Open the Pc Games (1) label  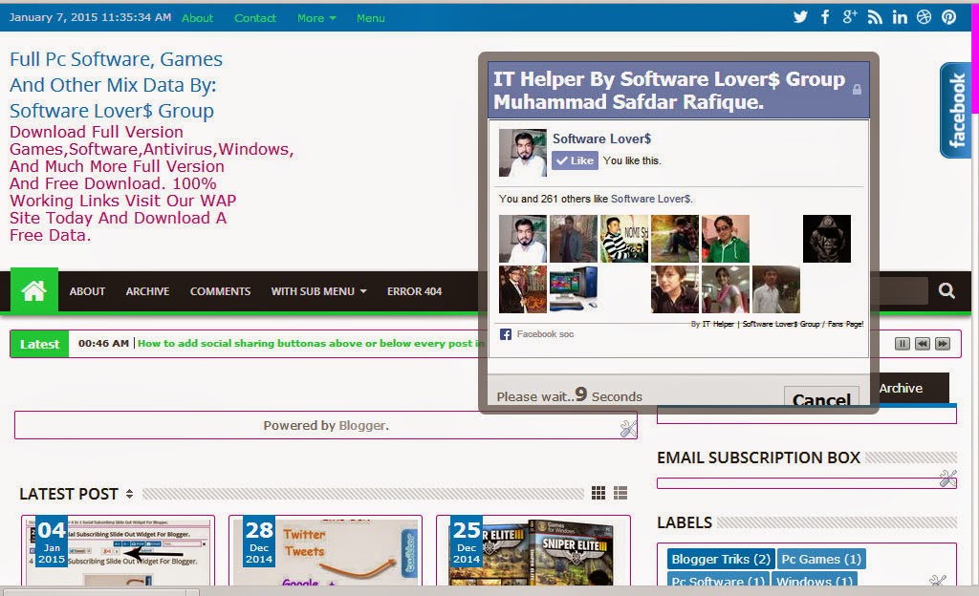821,559
